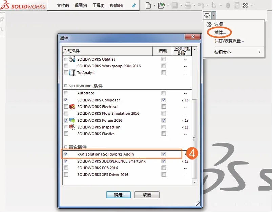Click the scrollbar up arrow in add-ins list
273x212 pixels.
(x=195, y=50)
